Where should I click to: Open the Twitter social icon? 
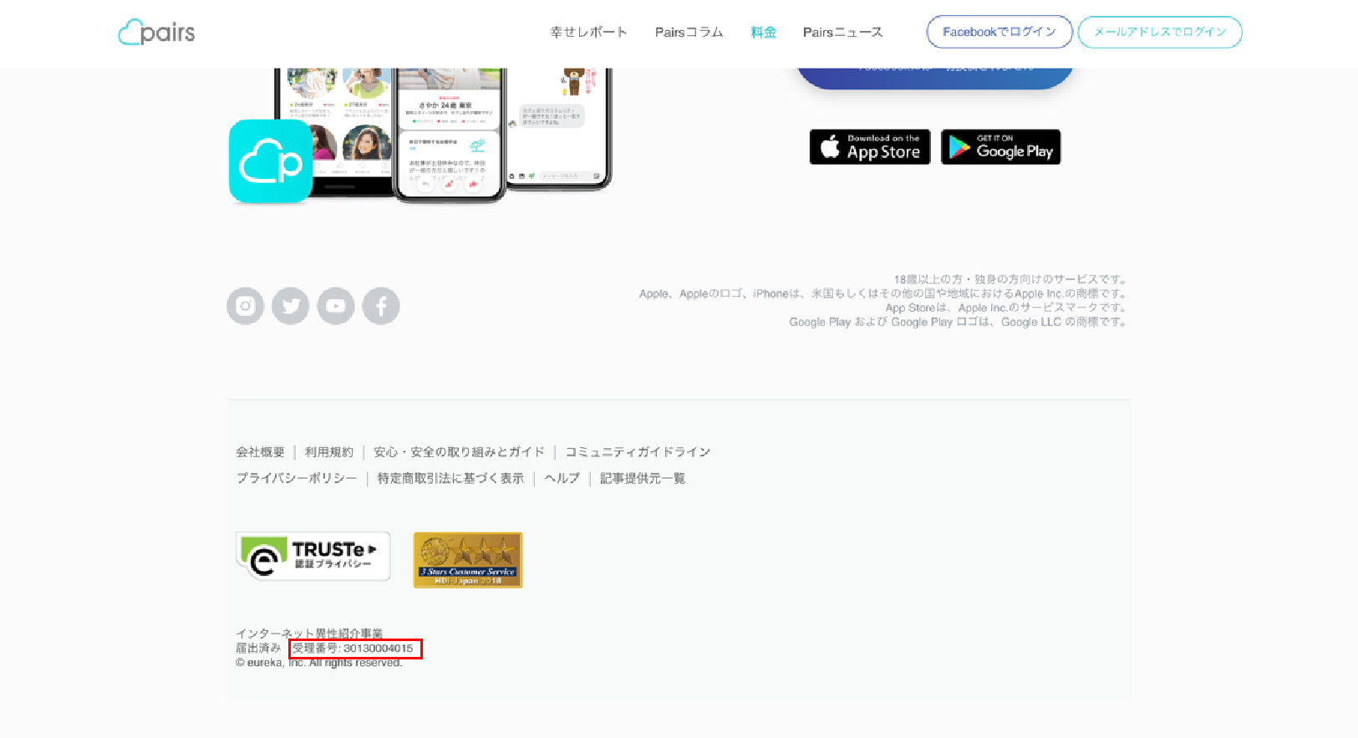click(290, 306)
